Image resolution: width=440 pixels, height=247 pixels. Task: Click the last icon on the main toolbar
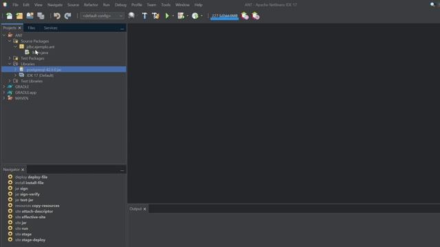(256, 16)
